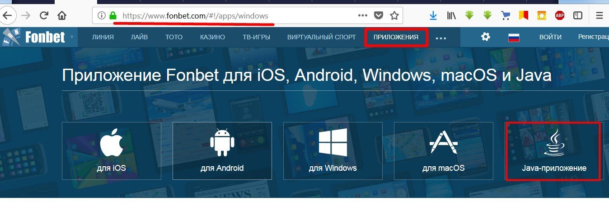Select the ПРИЛОЖЕНИЯ menu item
609x216 pixels.
(x=396, y=37)
